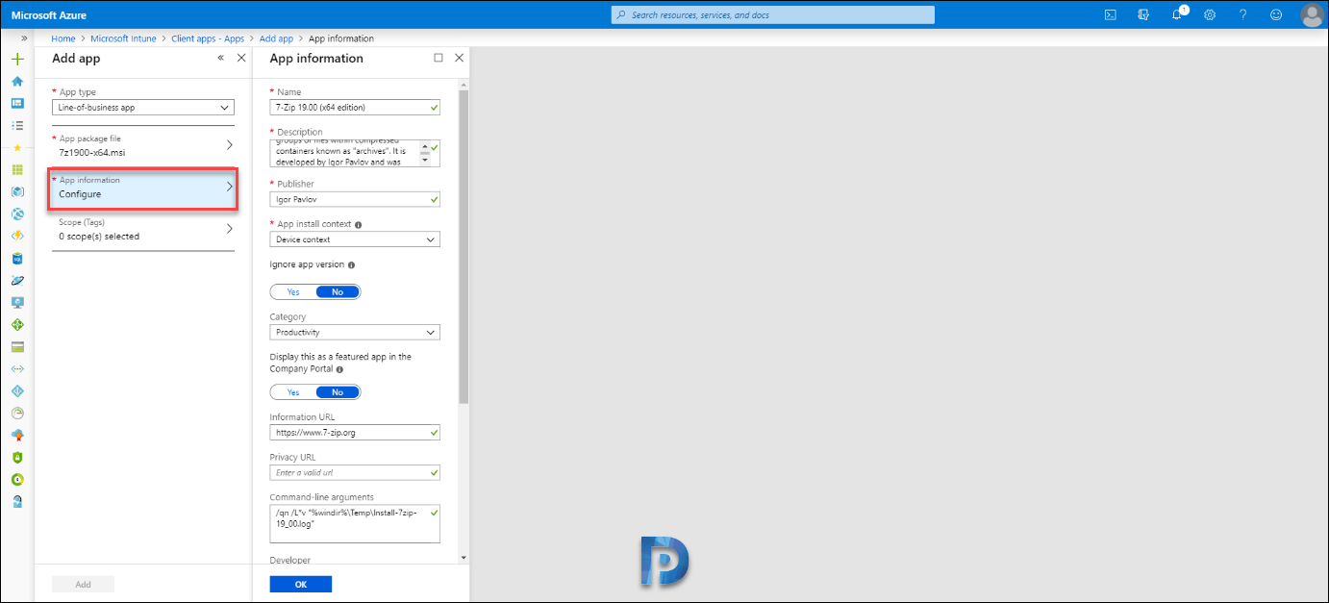Open the App install context dropdown
The width and height of the screenshot is (1329, 603).
pos(355,239)
